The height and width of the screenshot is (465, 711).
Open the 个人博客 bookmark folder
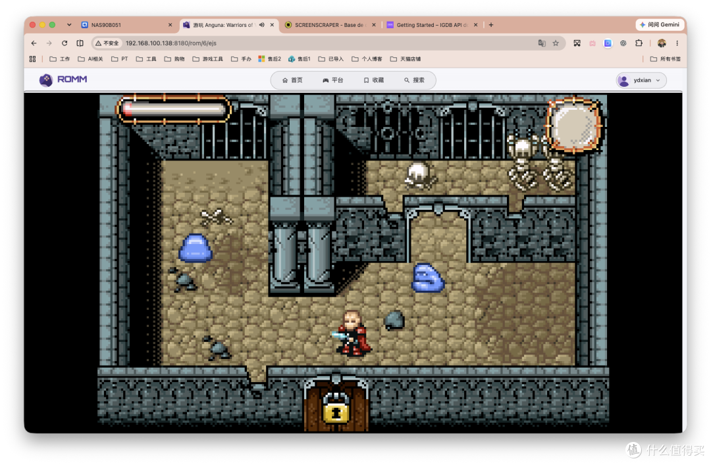[x=367, y=59]
